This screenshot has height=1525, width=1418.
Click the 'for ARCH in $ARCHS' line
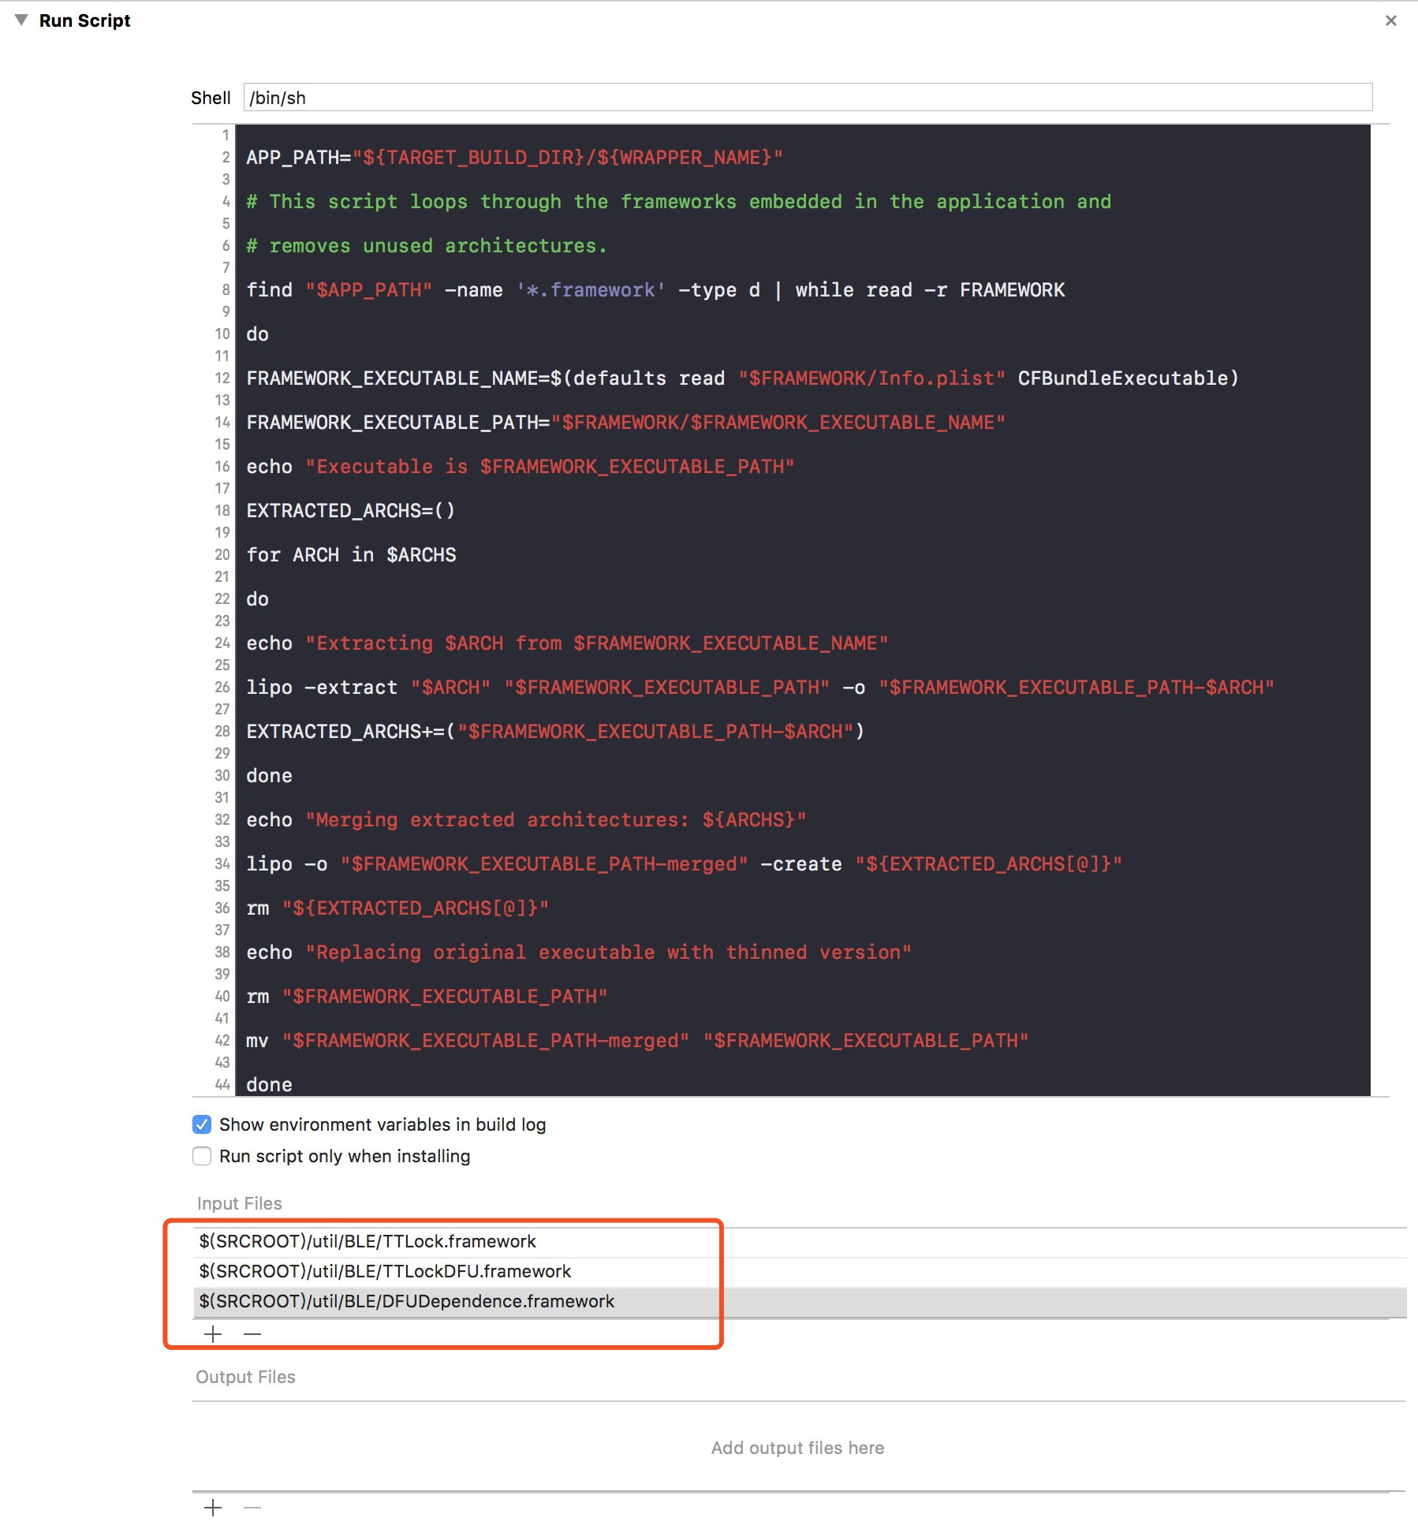351,555
